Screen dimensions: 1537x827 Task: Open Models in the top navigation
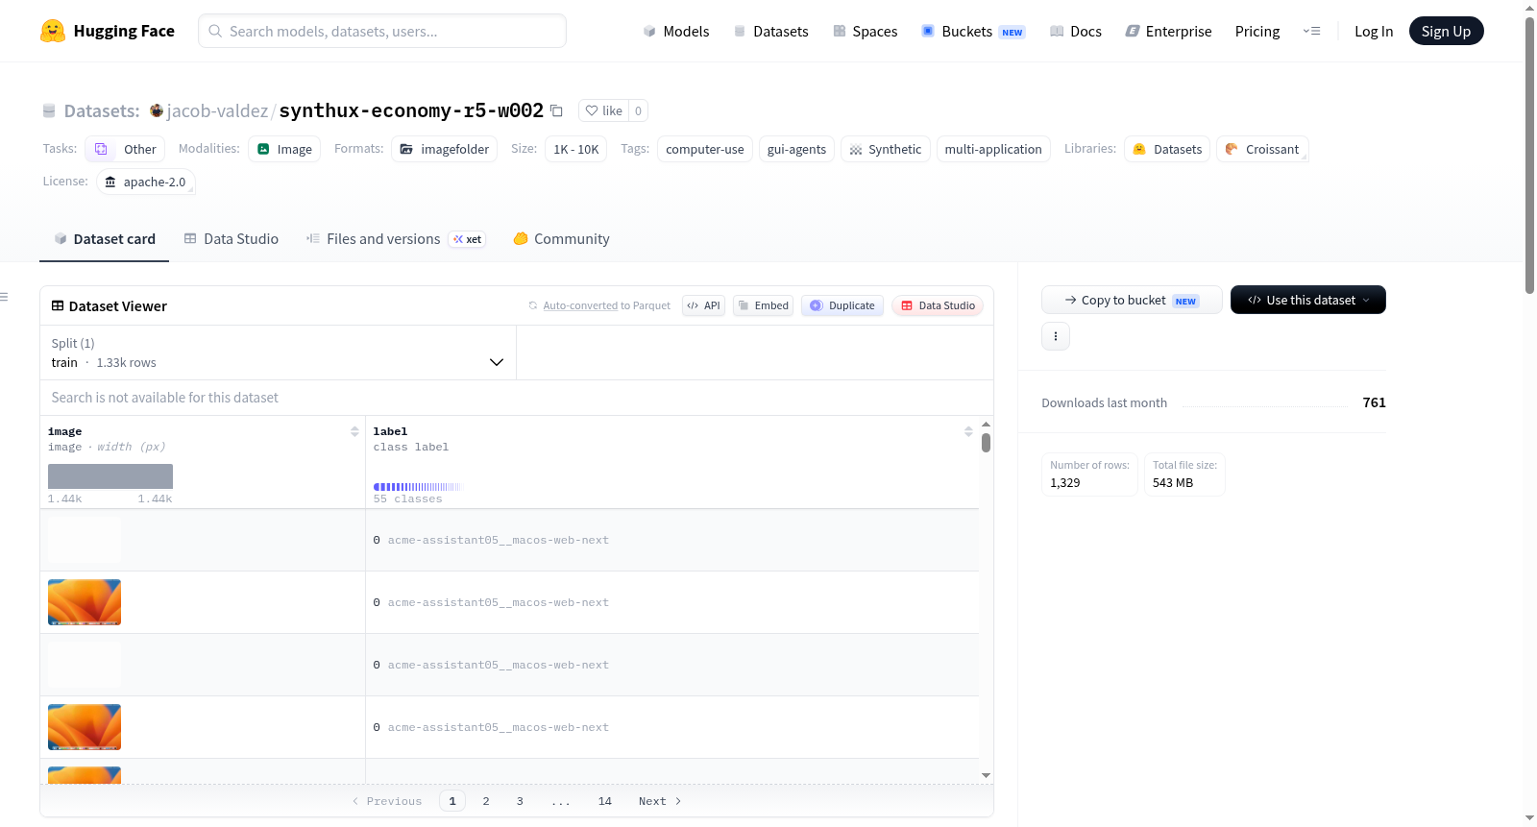[676, 31]
